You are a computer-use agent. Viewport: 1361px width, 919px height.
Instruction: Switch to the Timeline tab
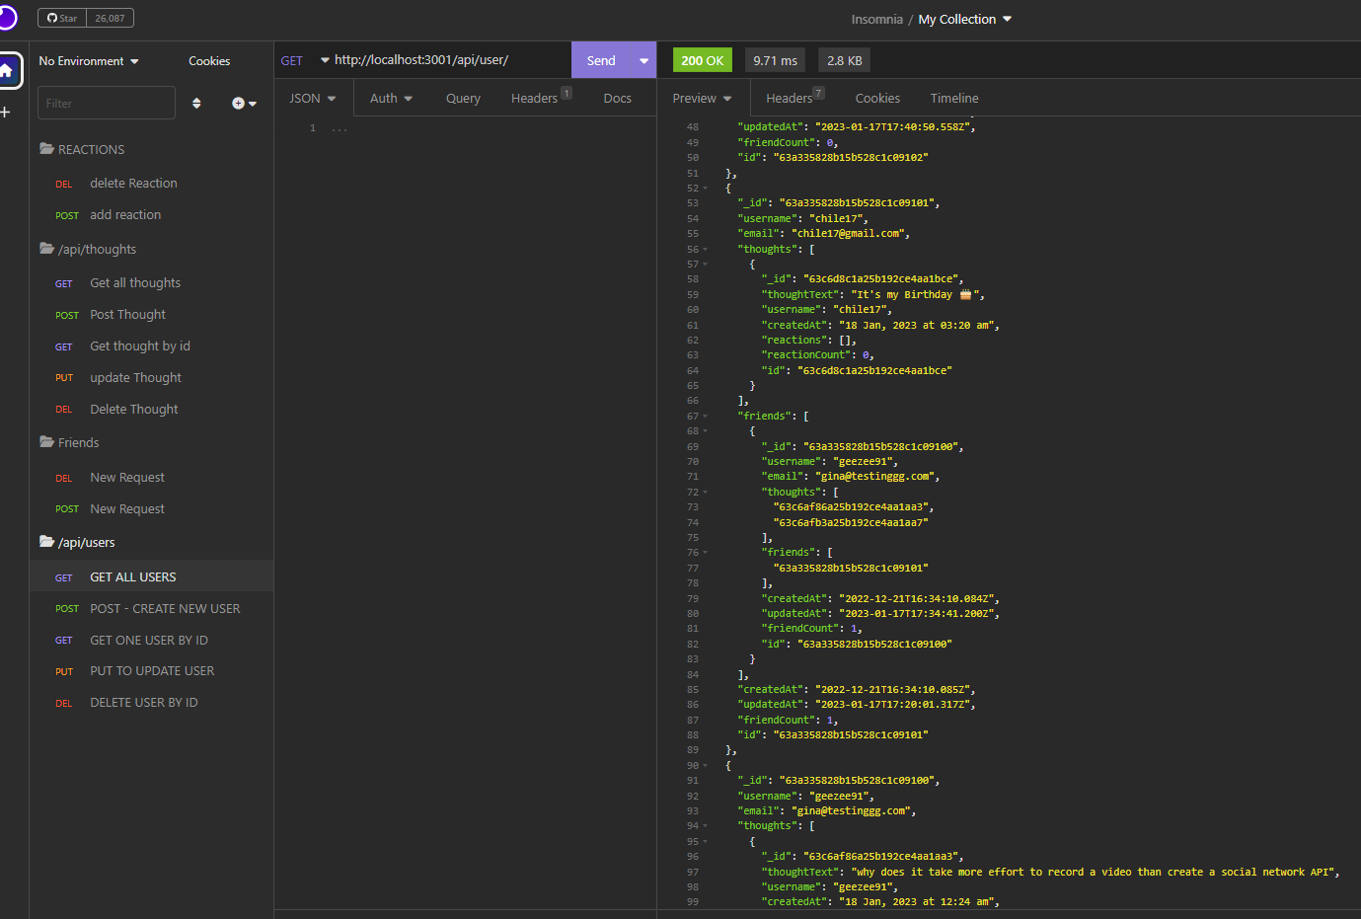(x=954, y=99)
